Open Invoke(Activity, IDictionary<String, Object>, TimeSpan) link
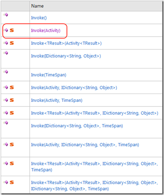 pyautogui.click(x=85, y=145)
